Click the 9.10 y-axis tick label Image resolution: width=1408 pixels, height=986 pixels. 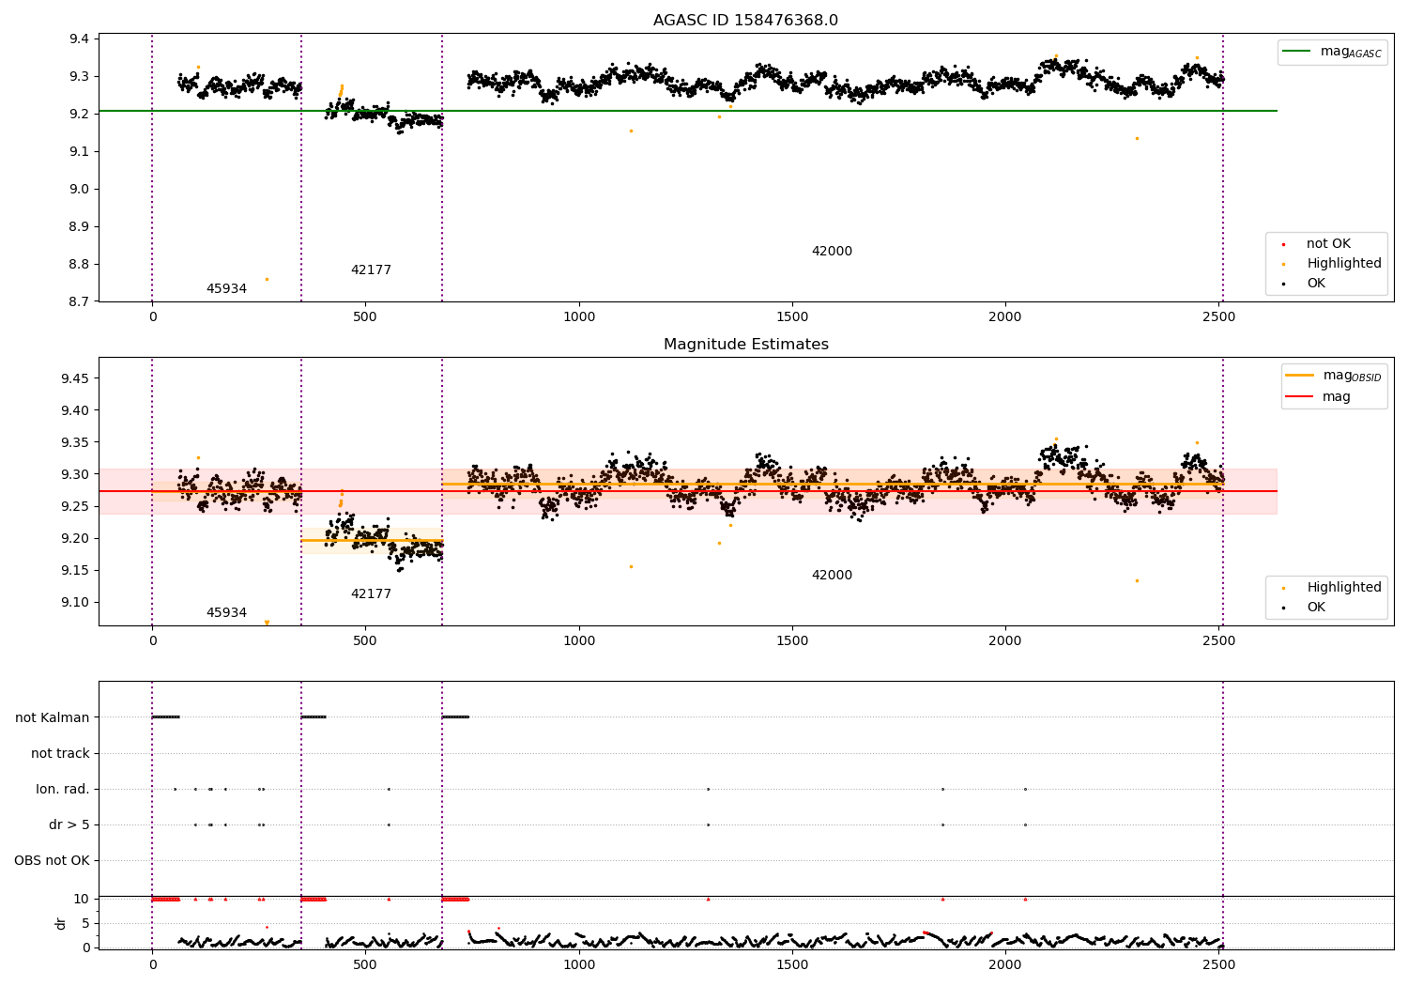point(75,602)
